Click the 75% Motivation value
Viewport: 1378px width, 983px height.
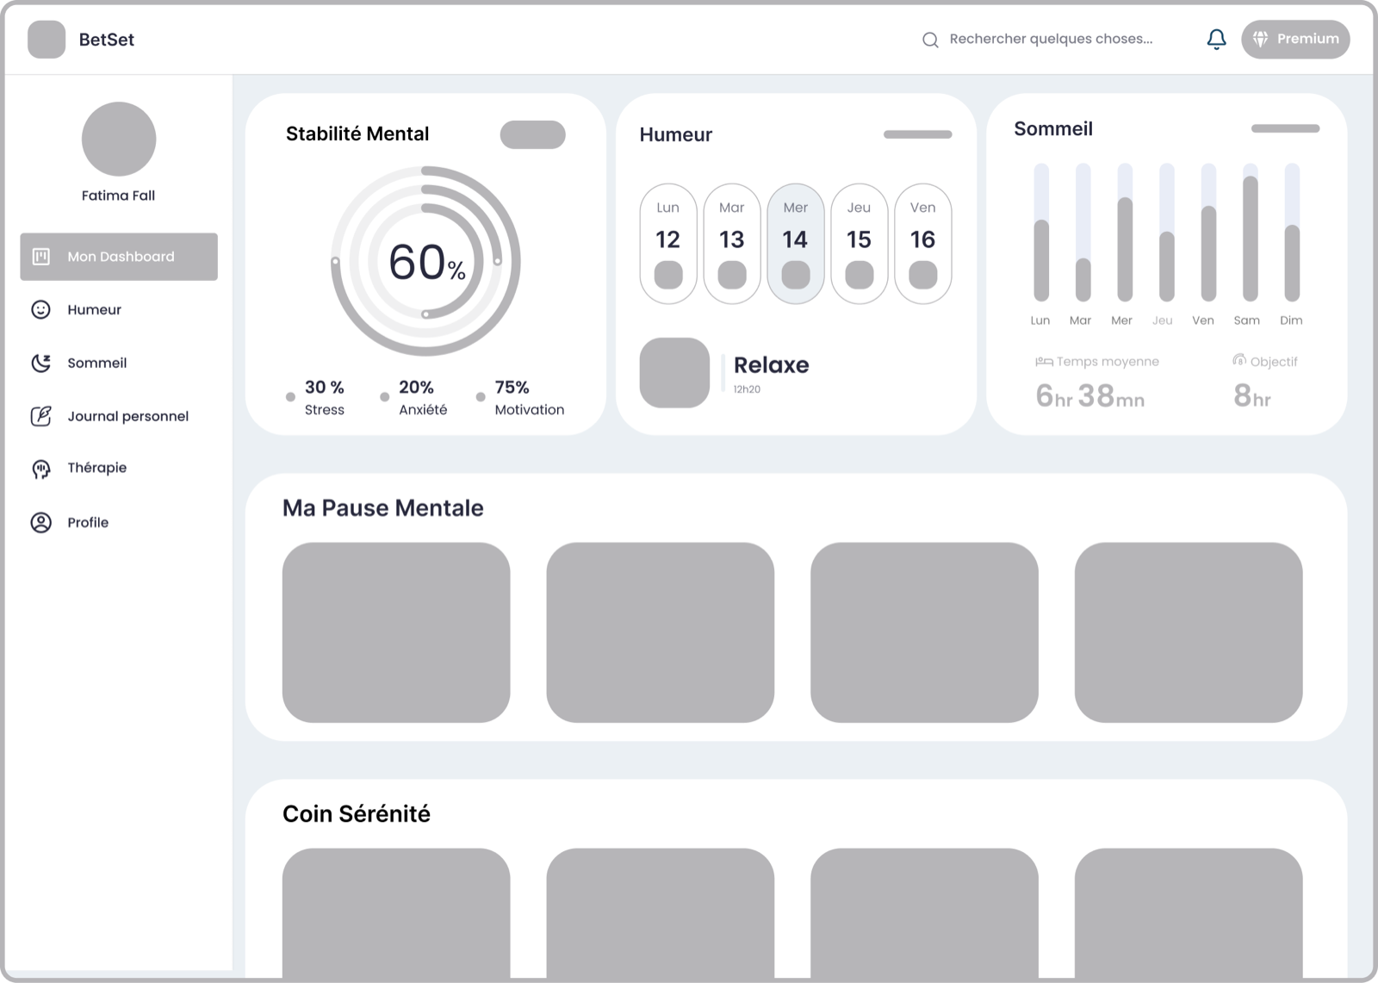coord(512,387)
